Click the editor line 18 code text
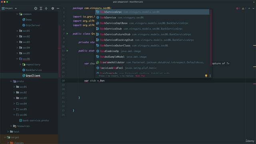Screen dimensions: 256x144 pos(94,81)
